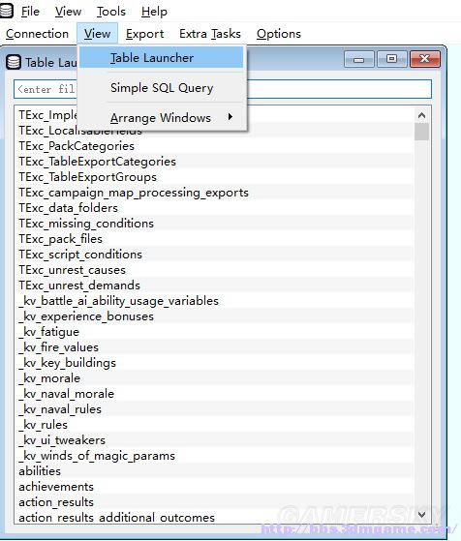The image size is (461, 541).
Task: Click the table filter input field
Action: click(223, 89)
